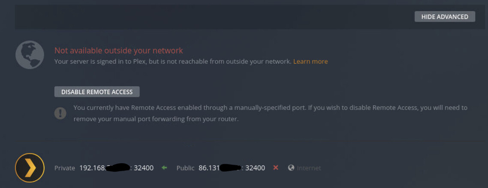This screenshot has width=488, height=188.
Task: Click the orange Plex chevron logo
Action: tap(30, 168)
